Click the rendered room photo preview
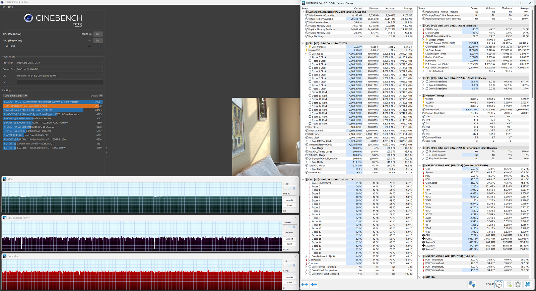The width and height of the screenshot is (536, 291). [266, 137]
